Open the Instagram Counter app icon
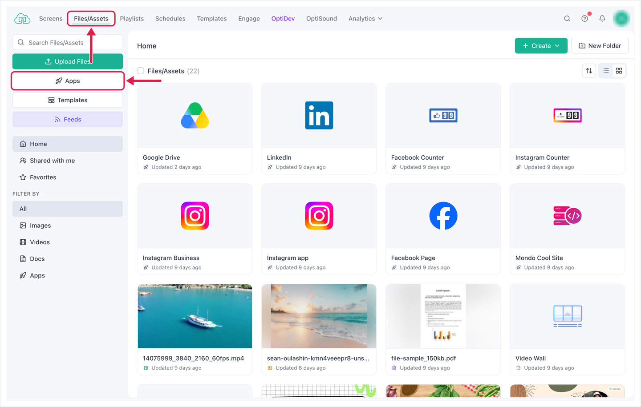The image size is (641, 407). point(568,116)
